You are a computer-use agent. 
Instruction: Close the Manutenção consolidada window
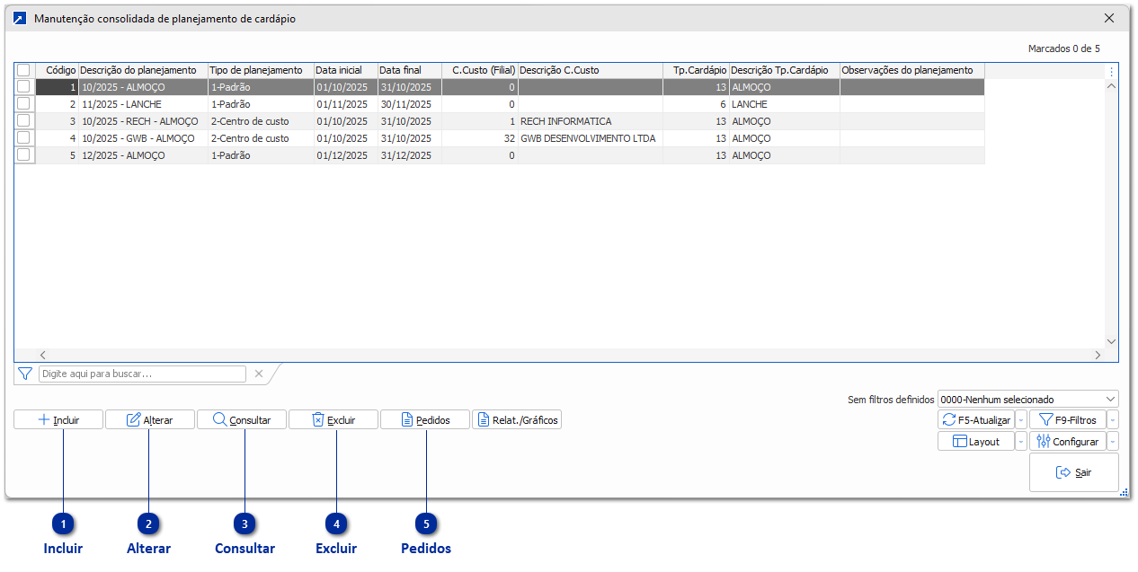[x=1108, y=18]
